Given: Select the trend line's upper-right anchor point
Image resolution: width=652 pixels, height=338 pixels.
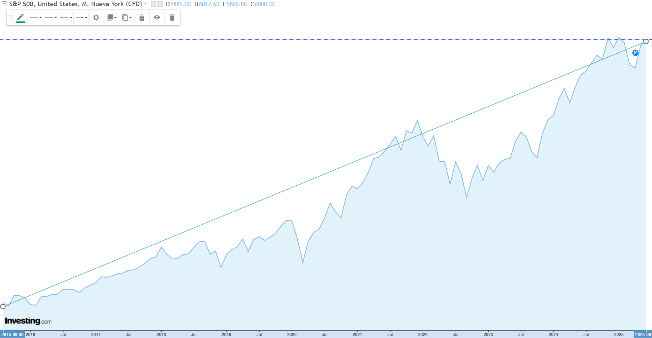Looking at the screenshot, I should pos(646,41).
